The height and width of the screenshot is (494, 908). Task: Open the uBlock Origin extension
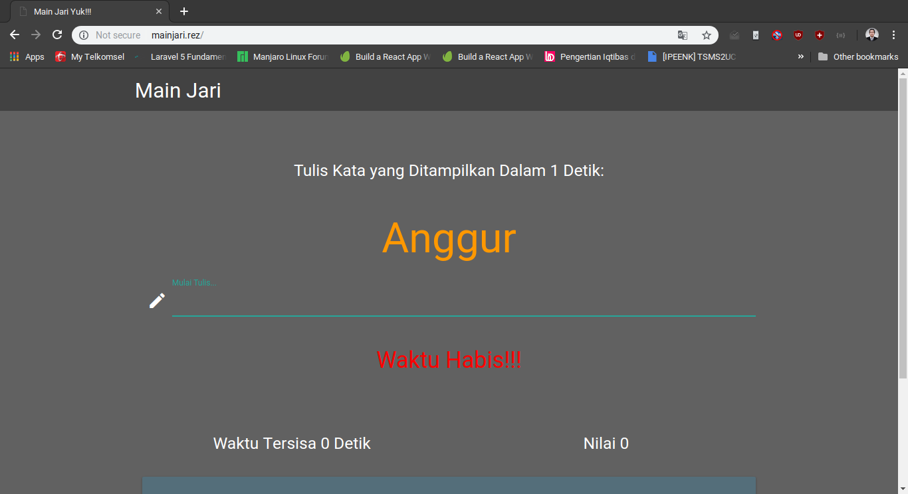[x=798, y=35]
